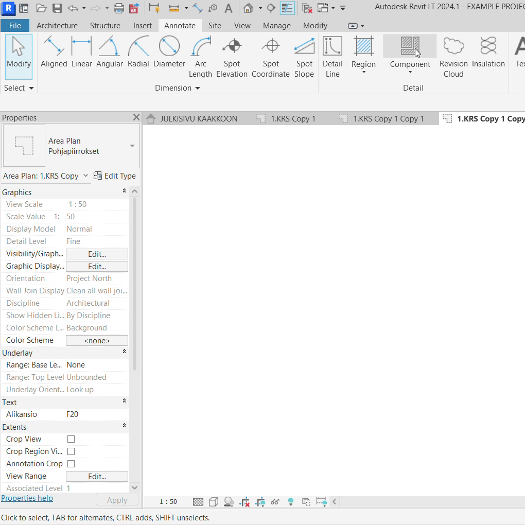This screenshot has height=525, width=525.
Task: Check the Annotation Crop checkbox
Action: [71, 464]
